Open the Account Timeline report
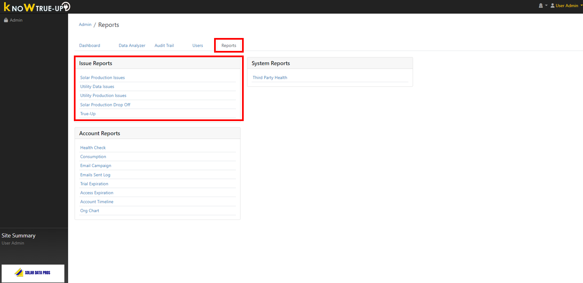The width and height of the screenshot is (583, 283). 97,202
